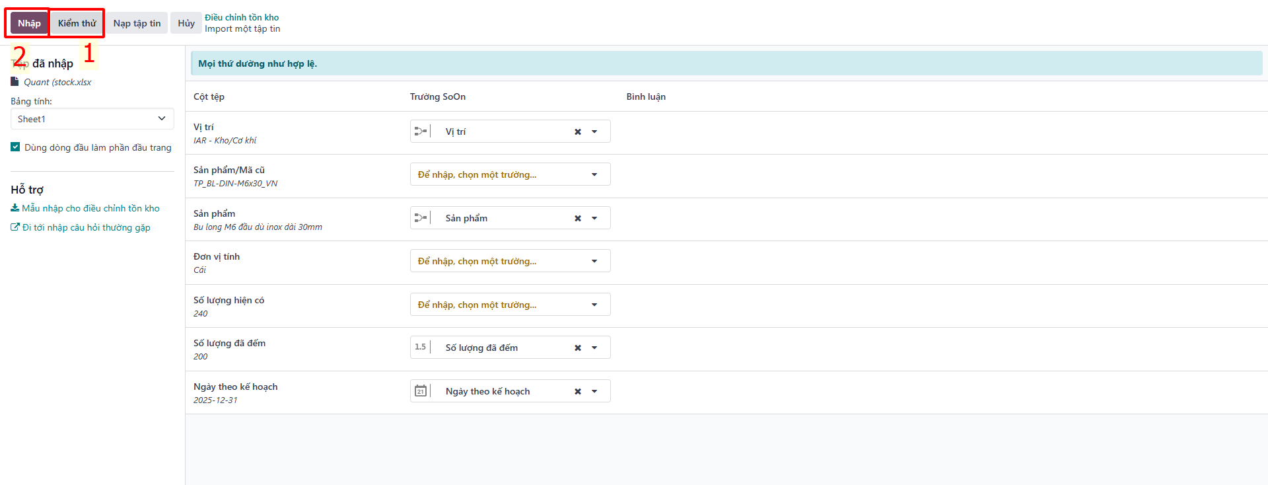Click the Bình luận column header
1268x485 pixels.
pos(646,96)
